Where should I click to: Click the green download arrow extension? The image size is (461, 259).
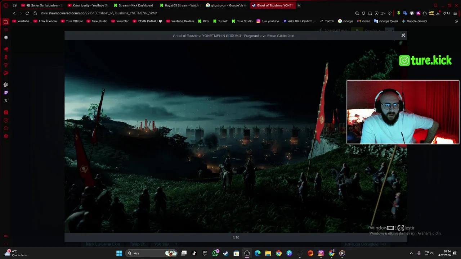(399, 13)
